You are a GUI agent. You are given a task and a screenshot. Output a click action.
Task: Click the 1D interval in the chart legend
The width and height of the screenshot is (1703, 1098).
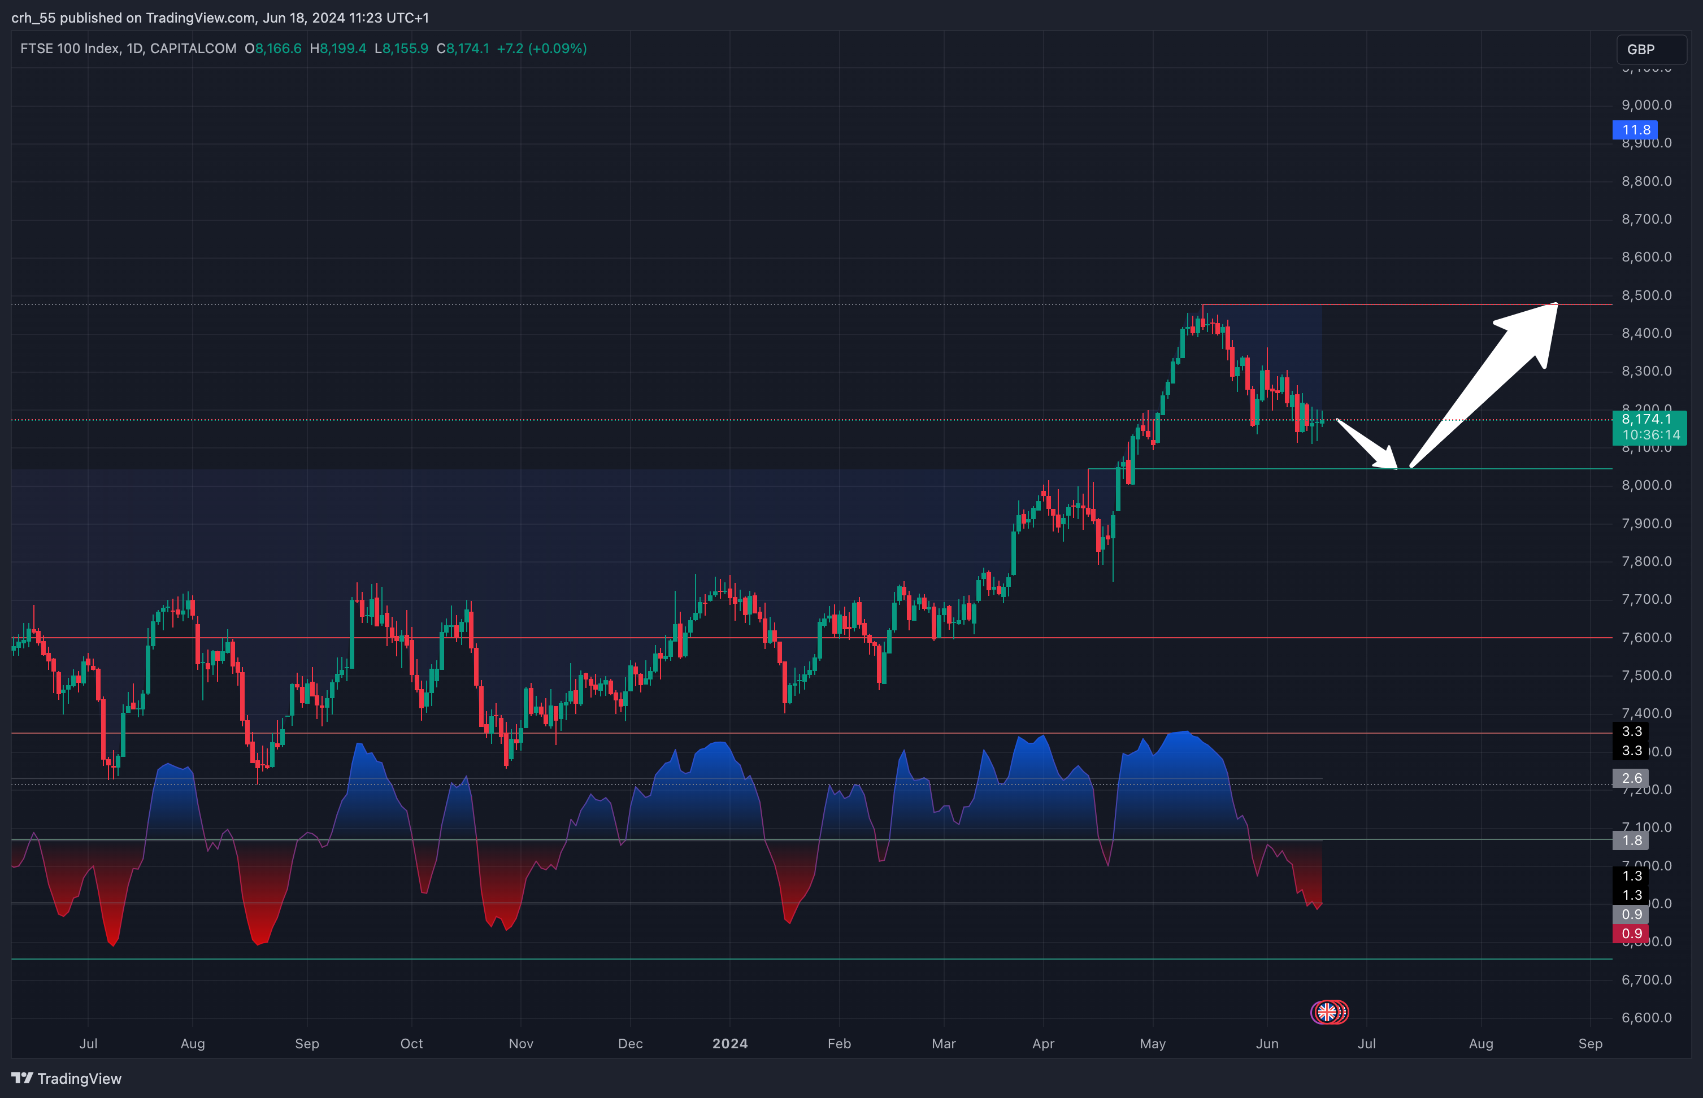coord(135,49)
